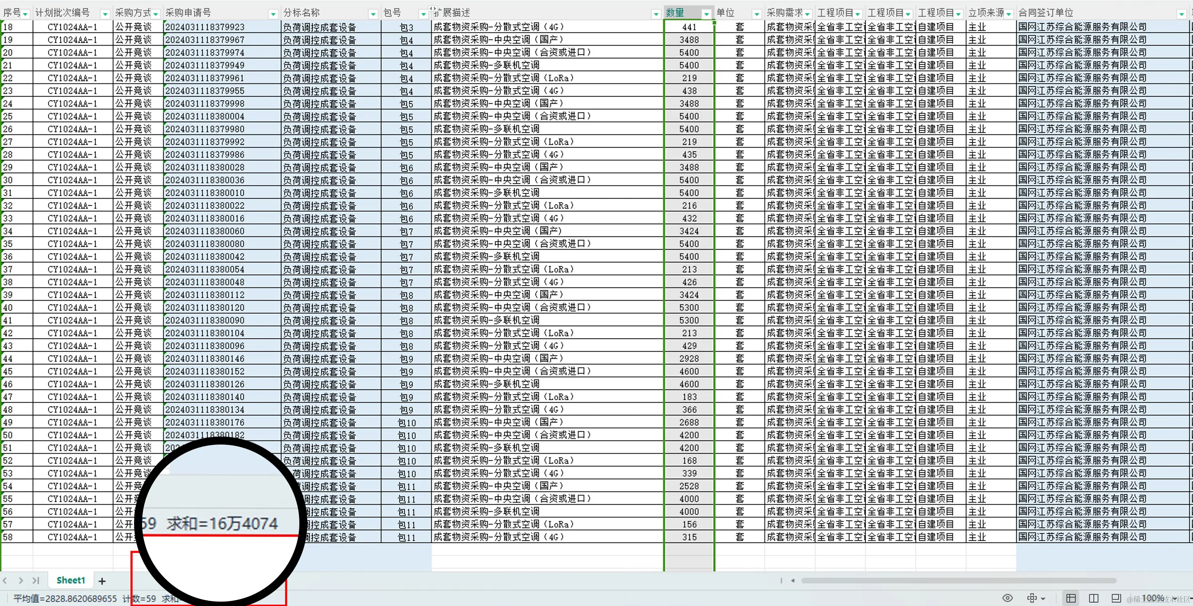The height and width of the screenshot is (606, 1193).
Task: Click the next sheet navigation arrow
Action: [21, 580]
